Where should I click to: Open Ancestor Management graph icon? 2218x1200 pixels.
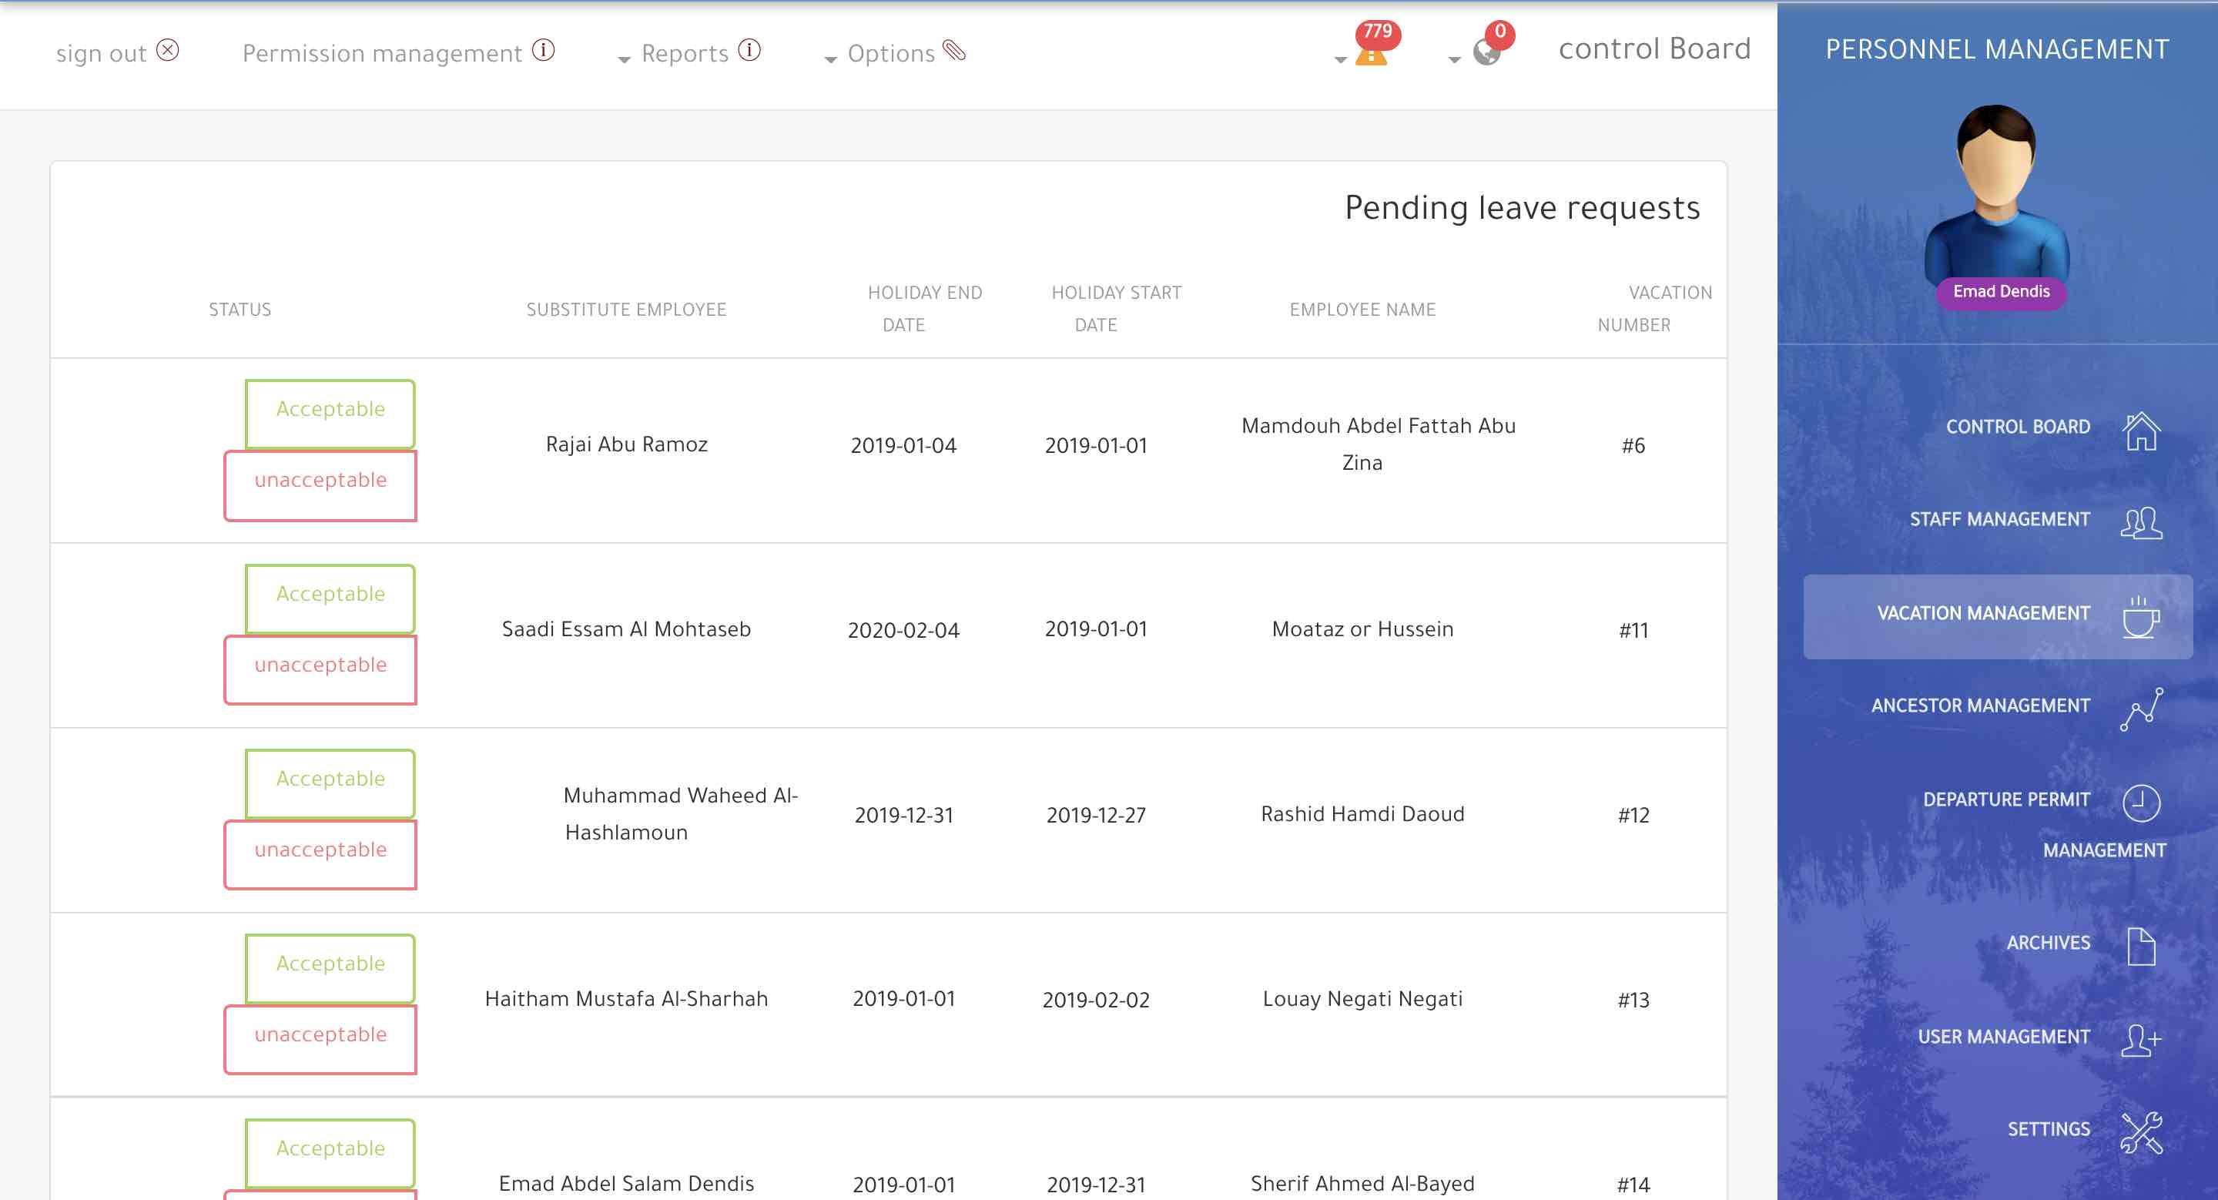tap(2140, 709)
